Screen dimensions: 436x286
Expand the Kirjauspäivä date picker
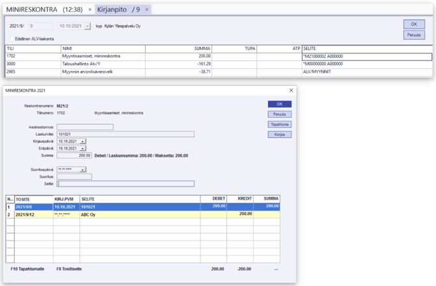tap(83, 141)
